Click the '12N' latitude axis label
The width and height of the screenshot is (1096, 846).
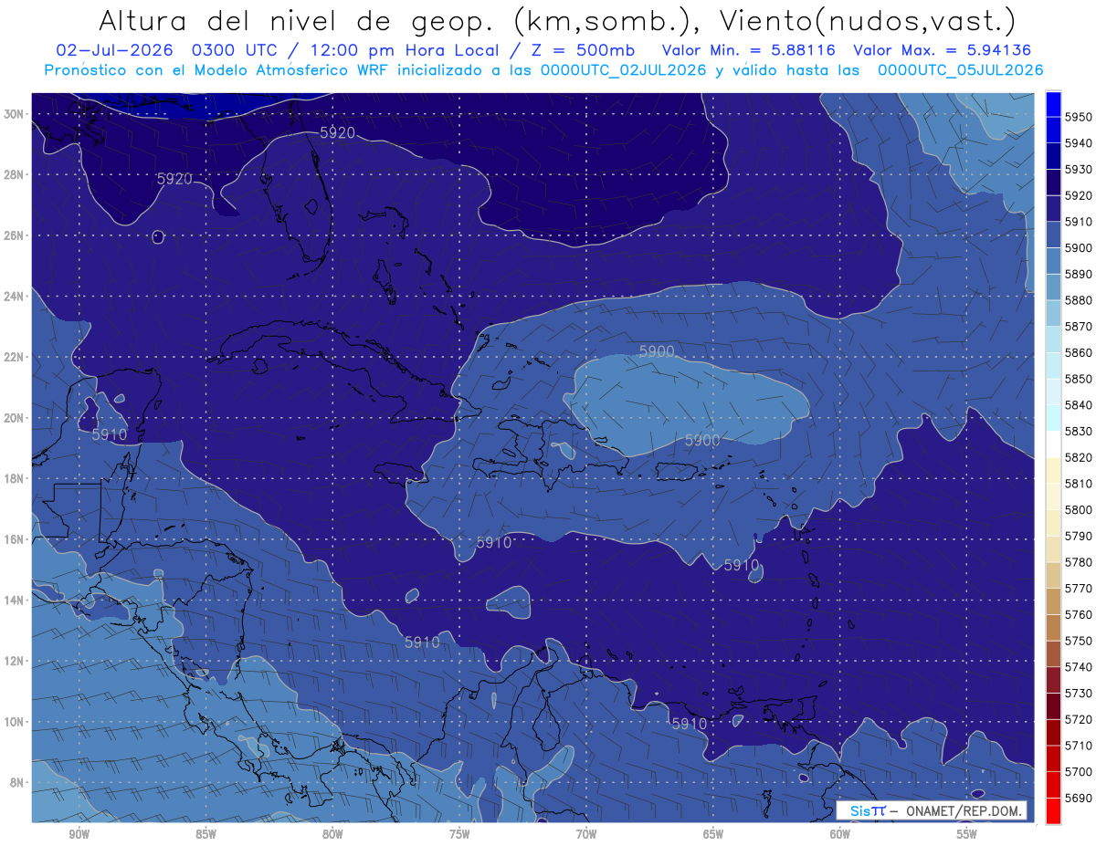pyautogui.click(x=15, y=661)
